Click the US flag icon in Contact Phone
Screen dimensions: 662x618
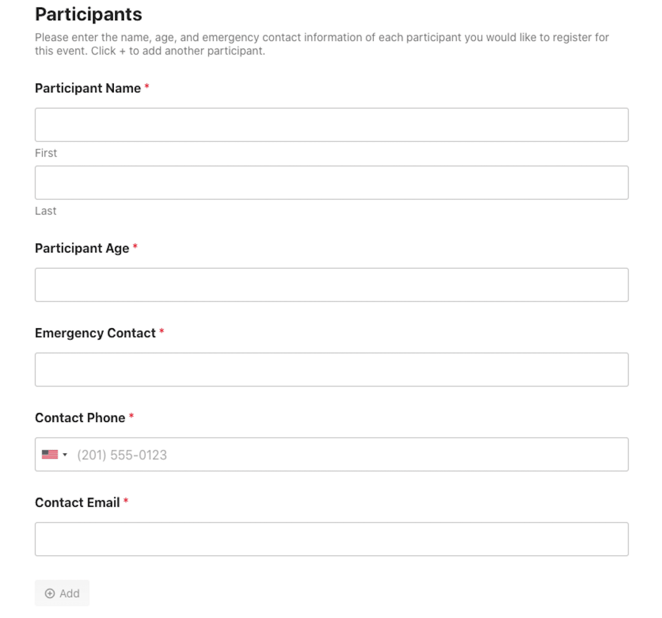pos(50,454)
